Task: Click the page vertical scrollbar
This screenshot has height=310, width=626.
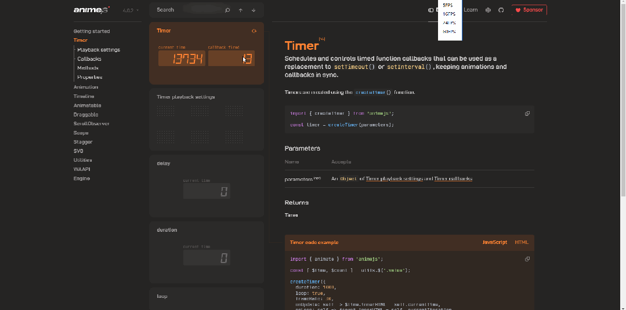Action: pyautogui.click(x=623, y=100)
